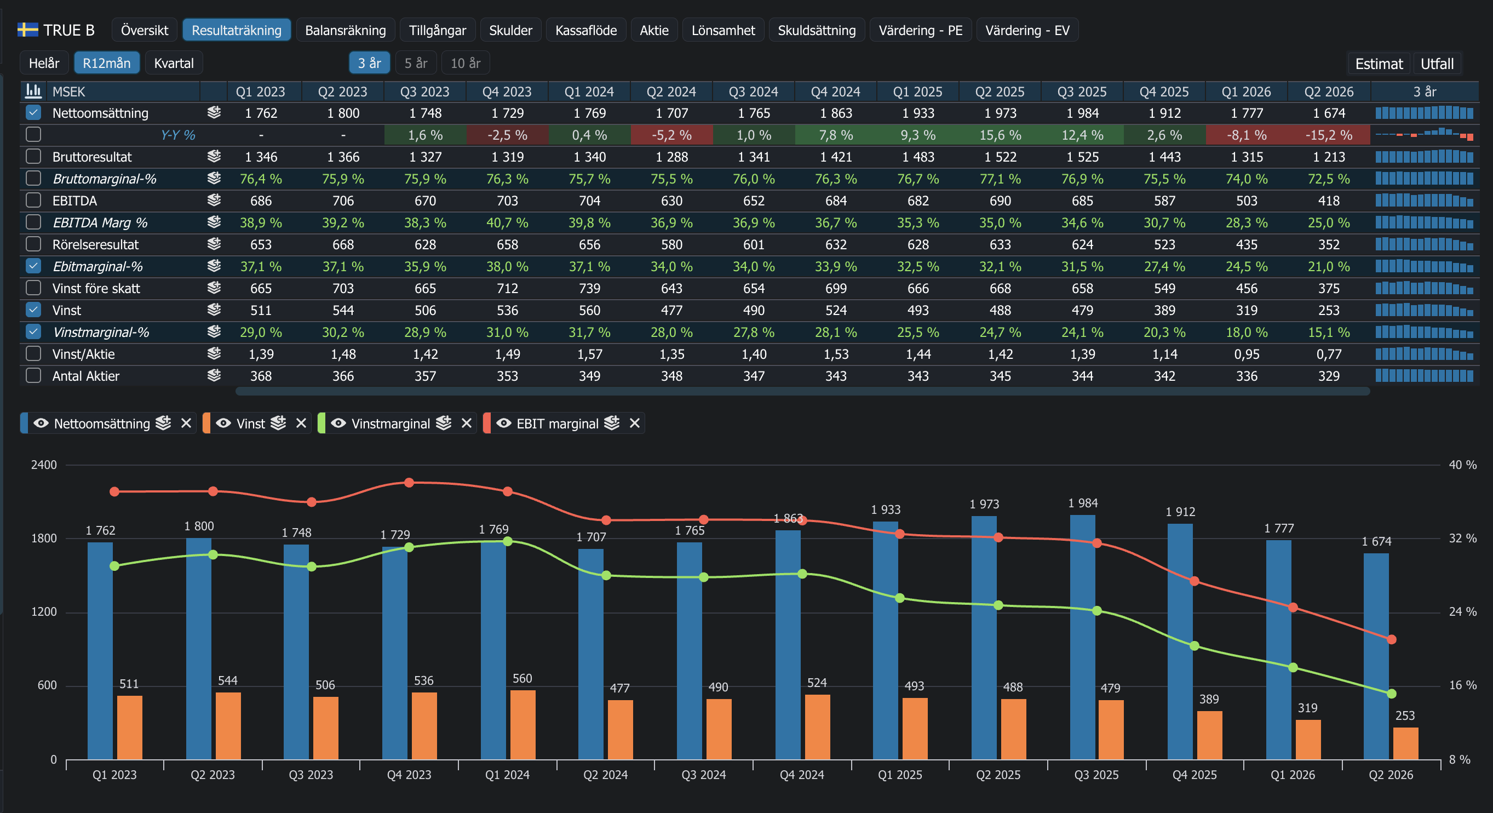Check the Bruttoresultat row checkbox
1493x813 pixels.
point(33,157)
